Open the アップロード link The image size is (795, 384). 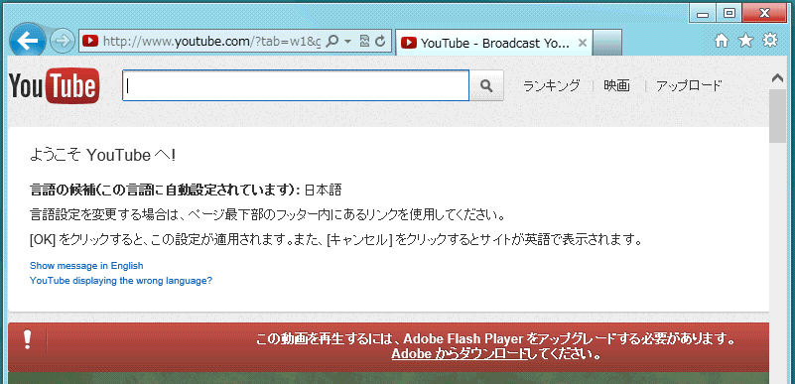tap(689, 85)
